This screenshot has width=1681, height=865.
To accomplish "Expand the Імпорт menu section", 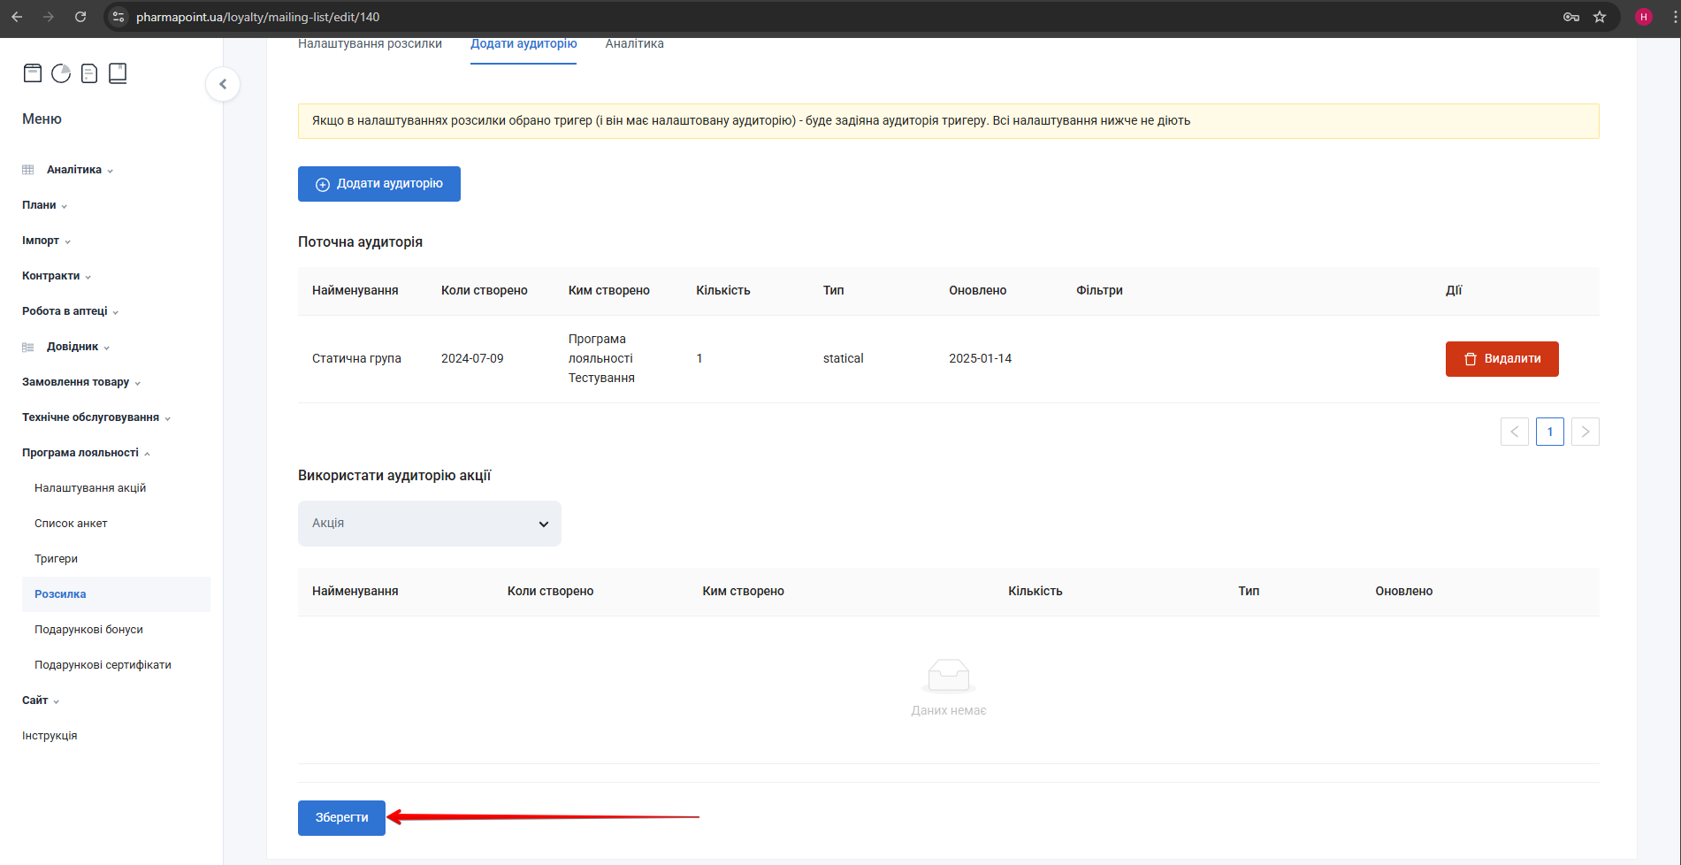I will click(46, 241).
